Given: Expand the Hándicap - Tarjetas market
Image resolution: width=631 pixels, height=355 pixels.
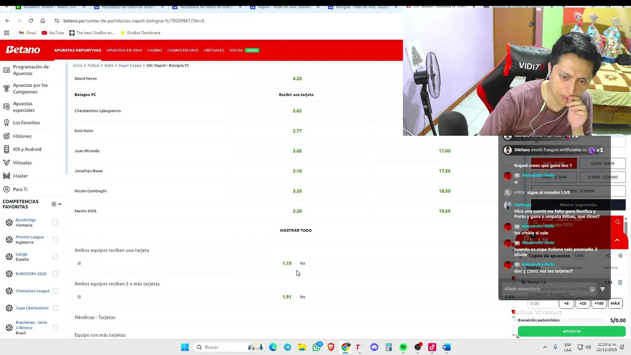Looking at the screenshot, I should tap(513, 318).
